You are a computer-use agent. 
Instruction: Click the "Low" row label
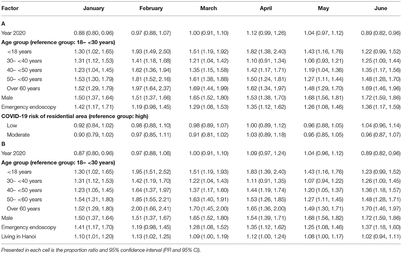click(x=12, y=125)
